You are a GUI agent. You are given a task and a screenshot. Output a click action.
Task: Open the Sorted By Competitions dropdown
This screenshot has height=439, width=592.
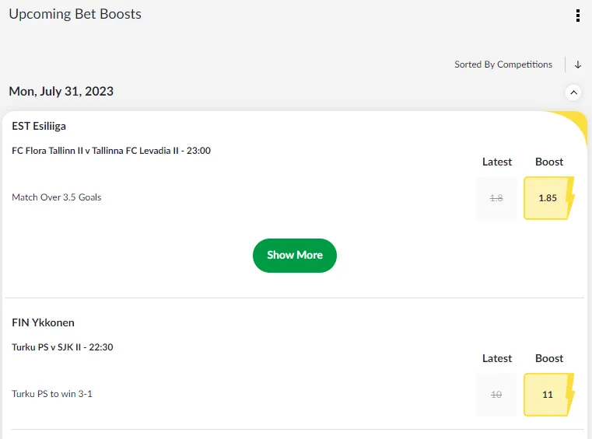(503, 64)
